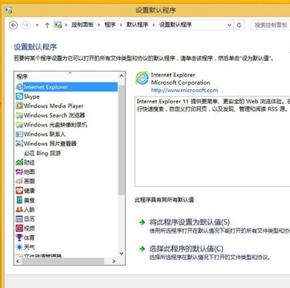Click the horizontal scroll right arrow

(113, 261)
